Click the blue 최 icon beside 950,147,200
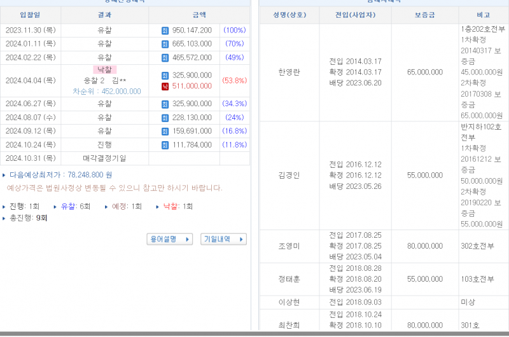509x337 pixels. 165,31
